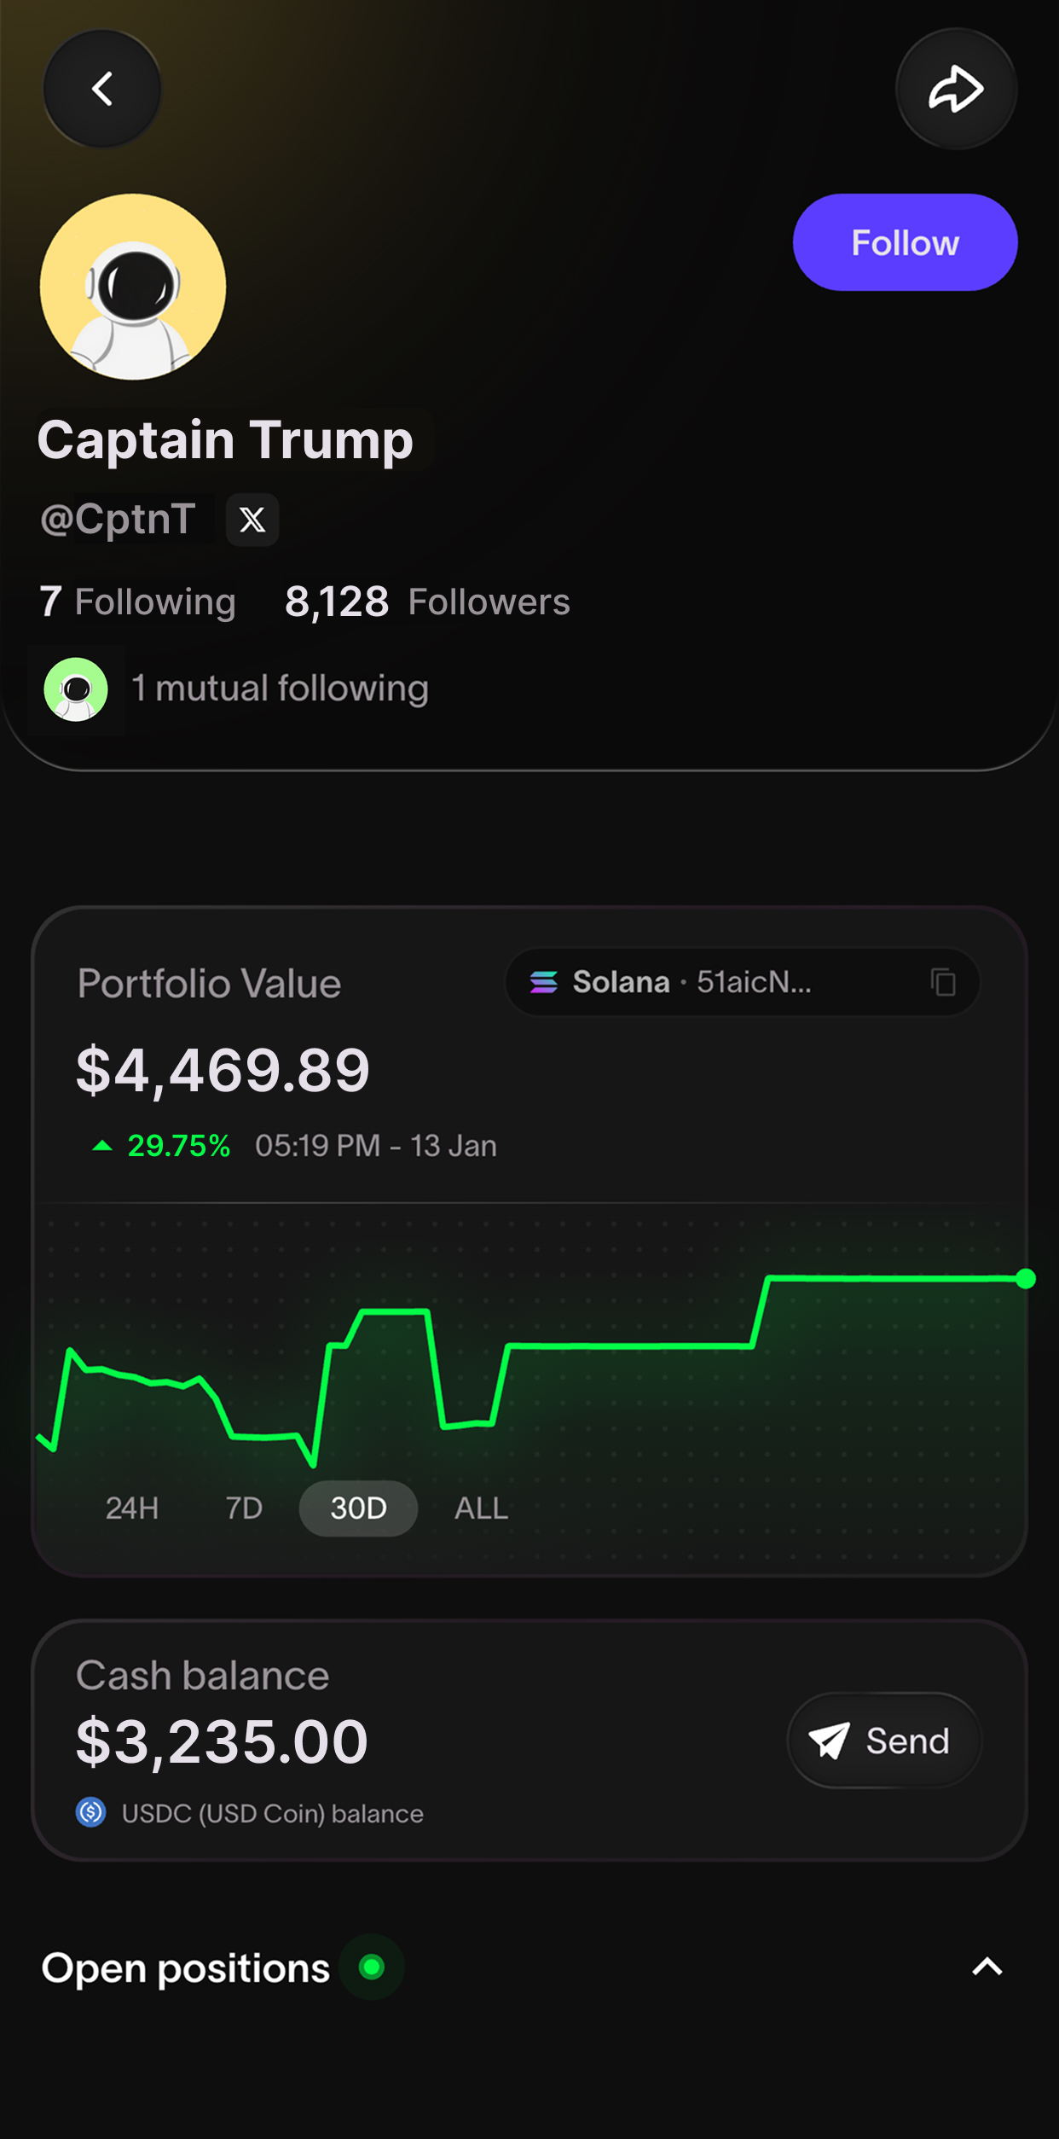Collapse the Open positions section
Viewport: 1059px width, 2139px height.
coord(987,1967)
